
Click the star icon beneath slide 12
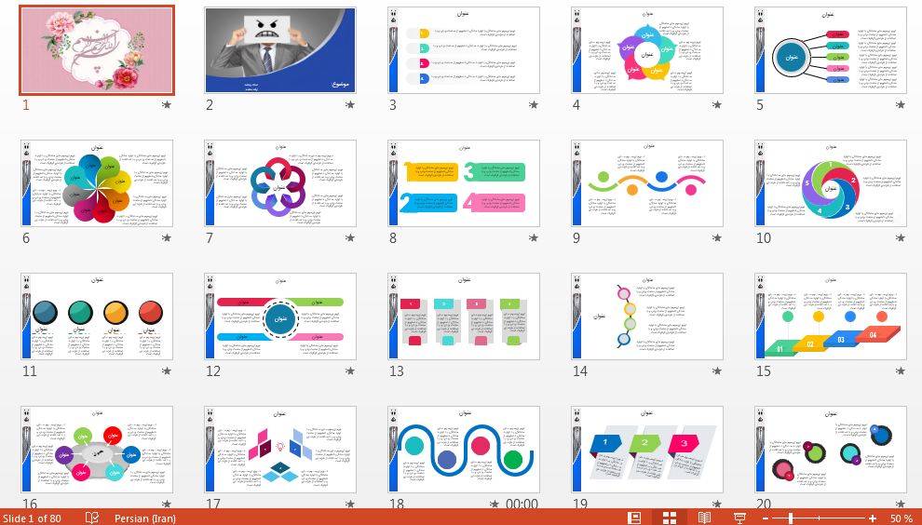(x=350, y=371)
